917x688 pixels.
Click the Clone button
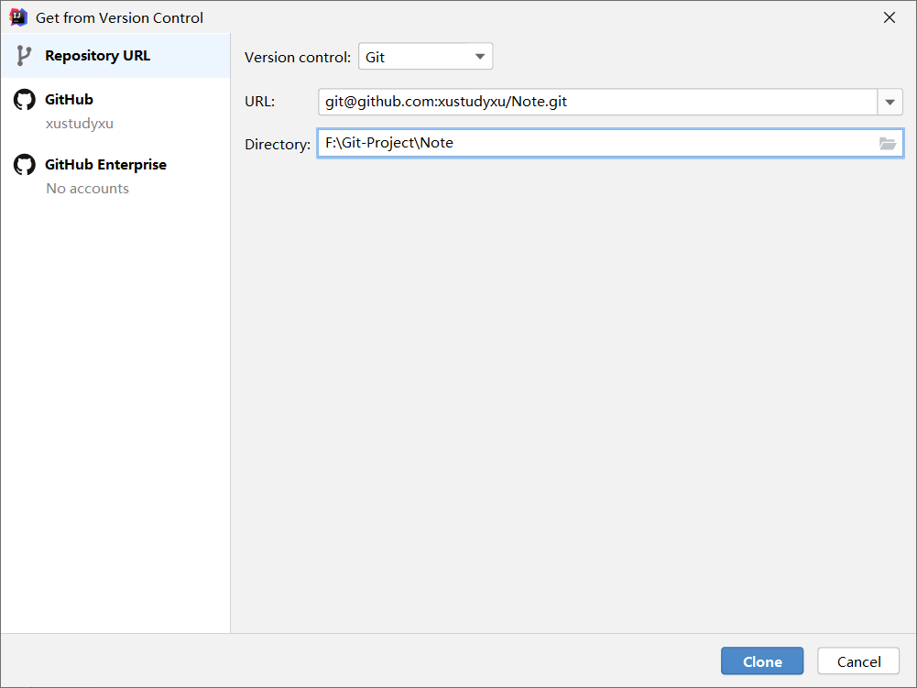click(762, 661)
